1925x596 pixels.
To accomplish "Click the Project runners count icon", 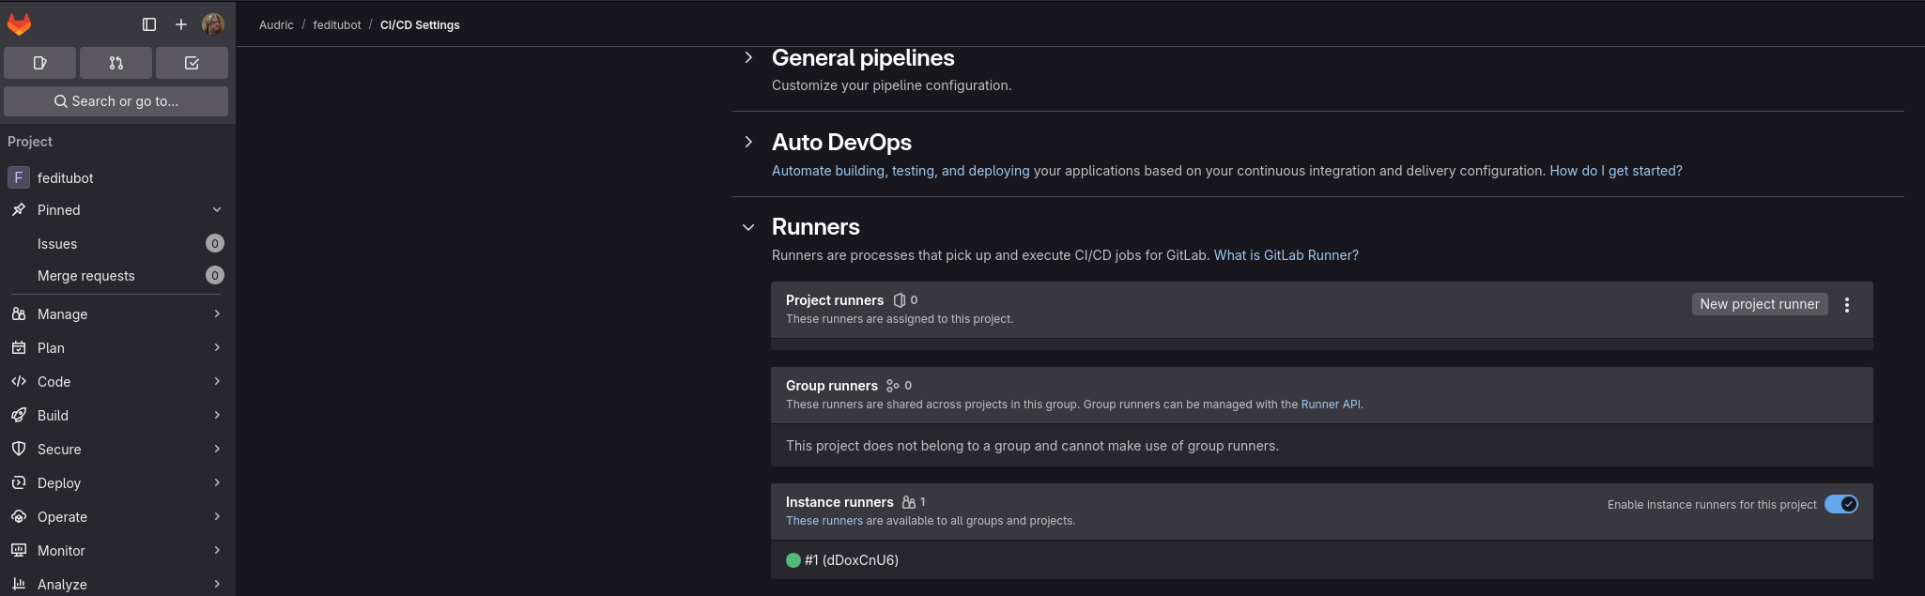I will 900,300.
